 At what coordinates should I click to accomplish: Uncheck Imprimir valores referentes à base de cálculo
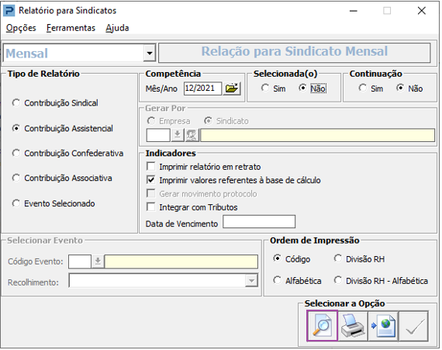151,180
